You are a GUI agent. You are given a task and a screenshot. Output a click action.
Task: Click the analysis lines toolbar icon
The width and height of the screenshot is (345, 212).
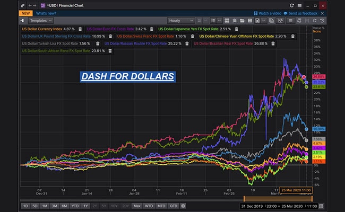(235, 21)
